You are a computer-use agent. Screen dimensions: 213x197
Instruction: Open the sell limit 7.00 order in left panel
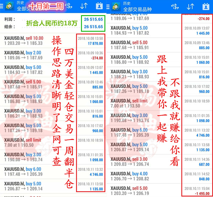53,142
